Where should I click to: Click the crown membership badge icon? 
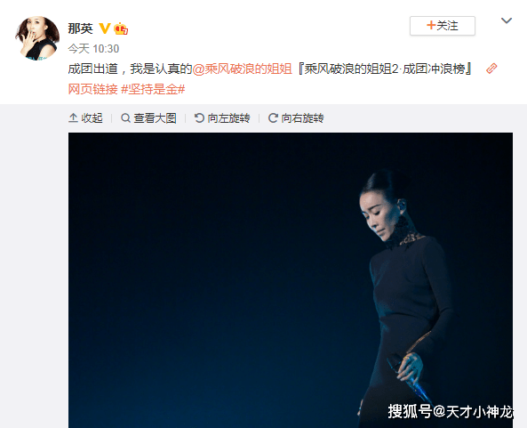121,28
